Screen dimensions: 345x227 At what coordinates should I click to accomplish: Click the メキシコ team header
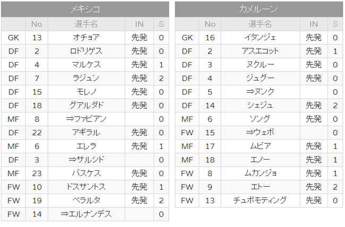point(85,9)
